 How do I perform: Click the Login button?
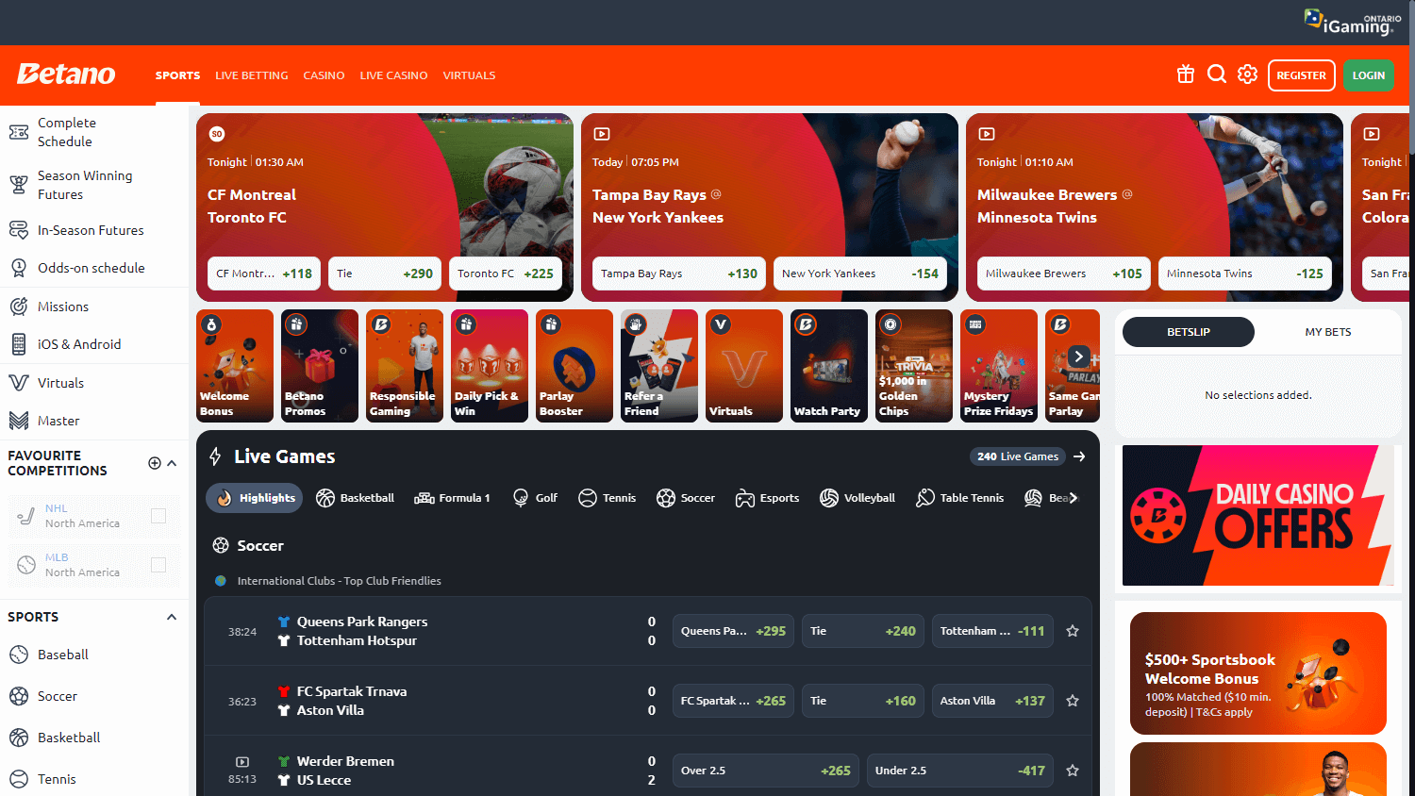pyautogui.click(x=1369, y=75)
